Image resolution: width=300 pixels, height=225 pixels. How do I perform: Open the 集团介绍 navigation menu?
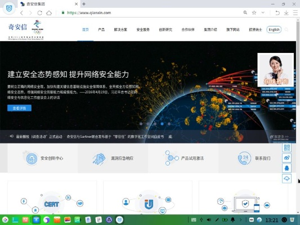(211, 30)
